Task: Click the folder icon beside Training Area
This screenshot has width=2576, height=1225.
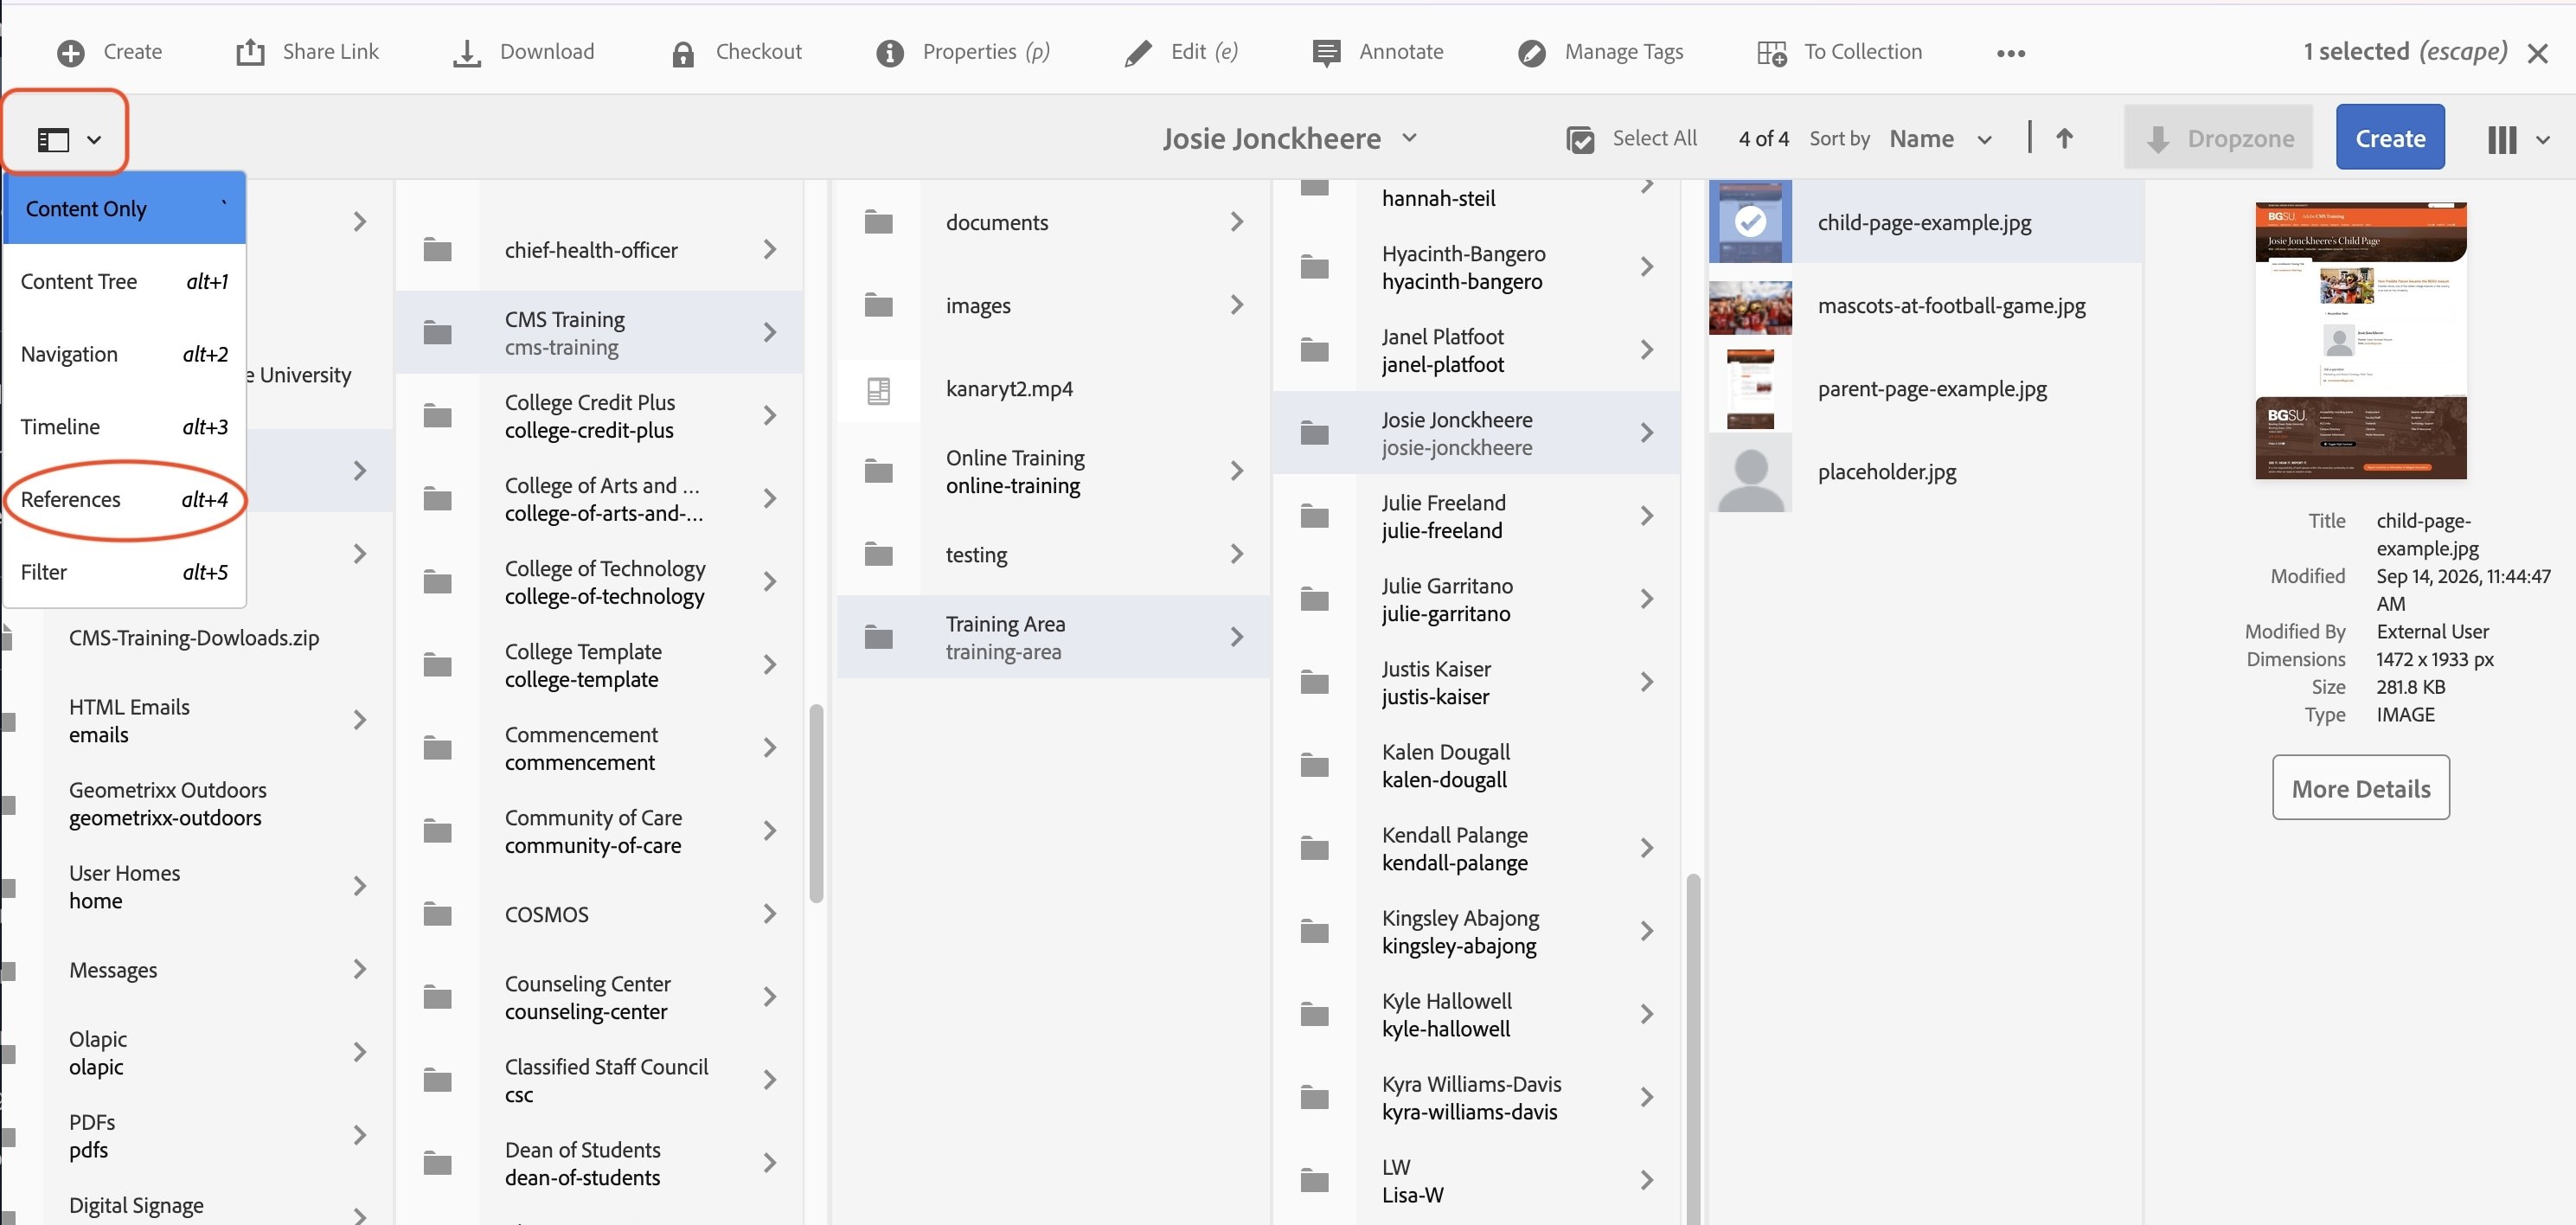Action: pos(878,637)
